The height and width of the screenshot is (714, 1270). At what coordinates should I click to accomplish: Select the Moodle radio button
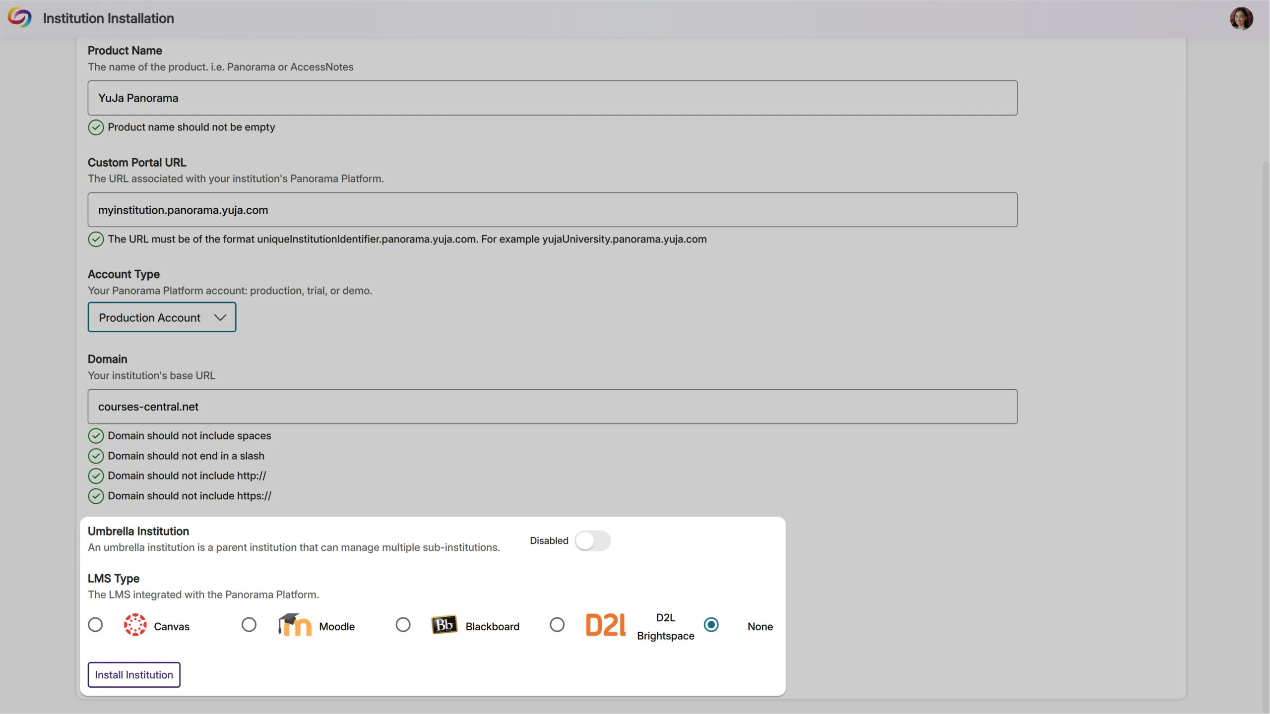click(x=249, y=625)
